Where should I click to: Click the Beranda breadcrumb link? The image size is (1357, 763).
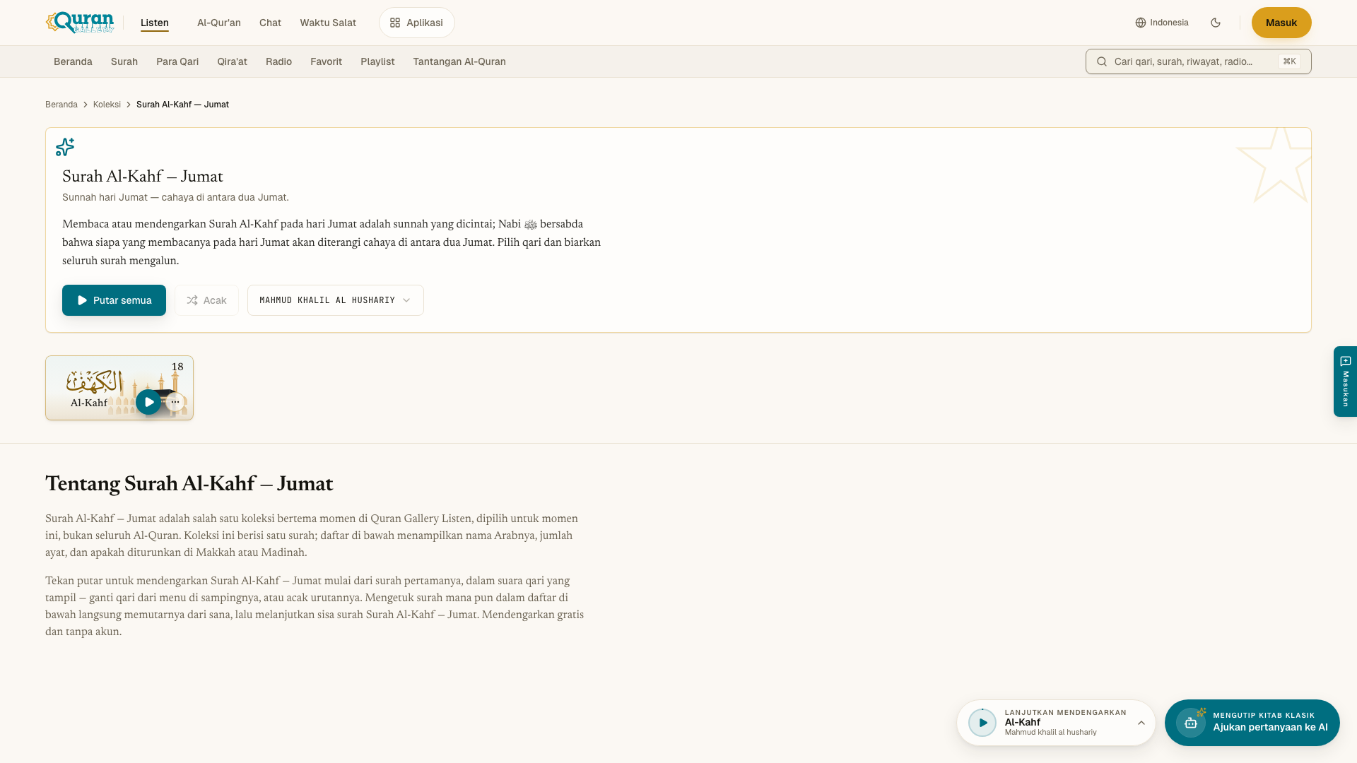61,105
